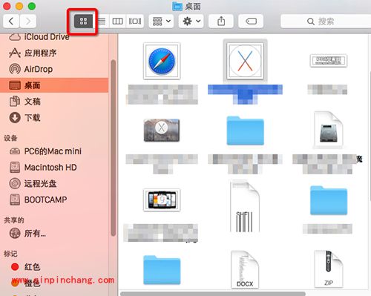The height and width of the screenshot is (296, 371).
Task: Click the iCloud Drive cloud icon
Action: 15,37
